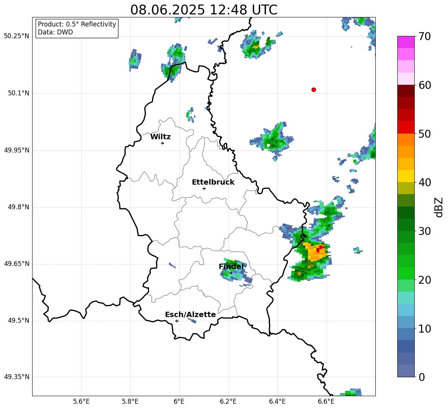The image size is (448, 409).
Task: Click the 6.6°E longitude label
Action: [x=326, y=401]
